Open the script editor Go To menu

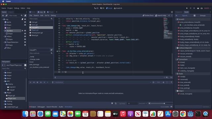[x=47, y=16]
